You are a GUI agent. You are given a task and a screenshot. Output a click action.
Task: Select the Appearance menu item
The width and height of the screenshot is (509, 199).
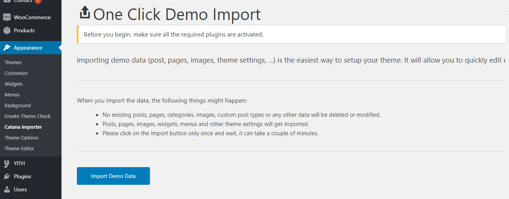[x=31, y=48]
